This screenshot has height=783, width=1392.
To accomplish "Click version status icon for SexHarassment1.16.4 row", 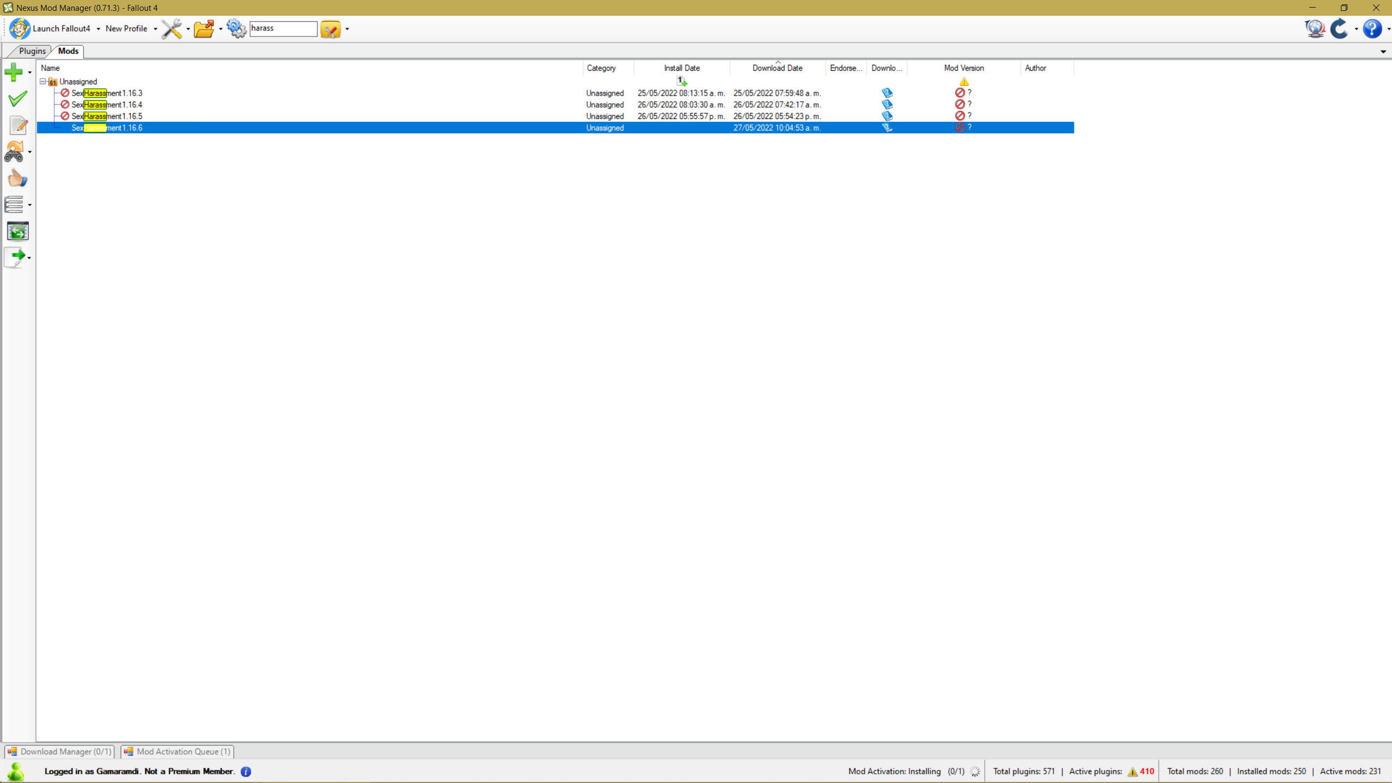I will click(x=960, y=104).
